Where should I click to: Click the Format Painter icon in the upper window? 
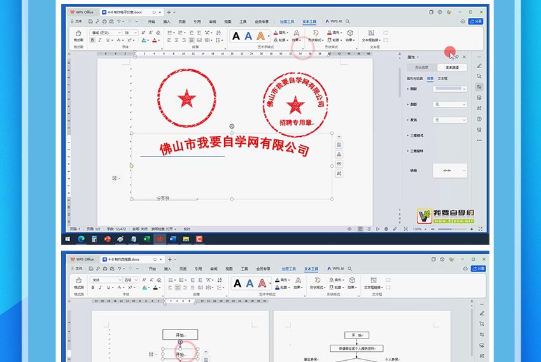pyautogui.click(x=78, y=34)
